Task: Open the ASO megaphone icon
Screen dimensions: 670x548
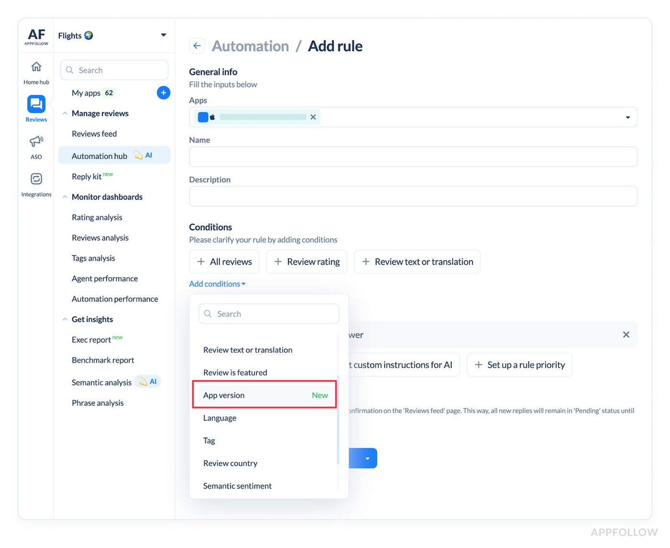Action: tap(36, 142)
